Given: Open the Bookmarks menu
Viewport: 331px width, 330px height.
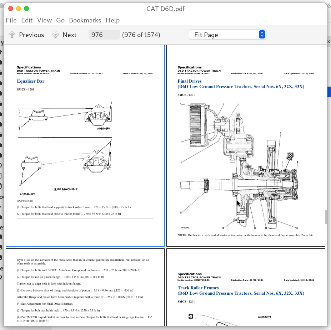Looking at the screenshot, I should click(x=85, y=20).
